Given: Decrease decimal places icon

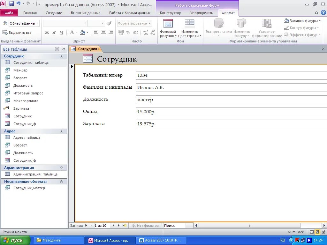Looking at the screenshot, I should tap(153, 33).
